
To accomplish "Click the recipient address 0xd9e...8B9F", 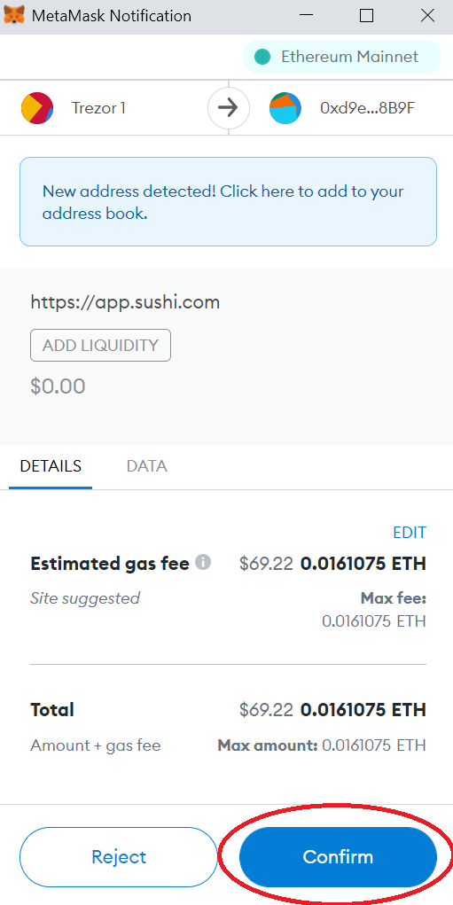I will (368, 108).
